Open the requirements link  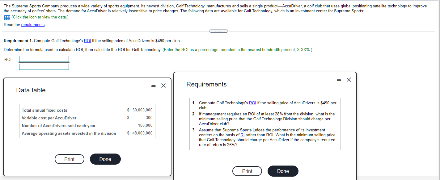tap(33, 25)
